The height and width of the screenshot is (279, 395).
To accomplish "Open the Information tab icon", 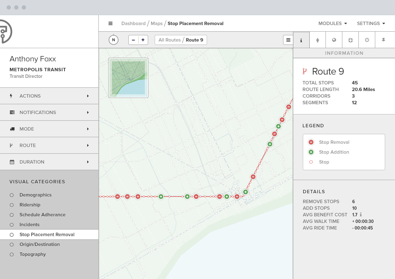I will pyautogui.click(x=301, y=40).
